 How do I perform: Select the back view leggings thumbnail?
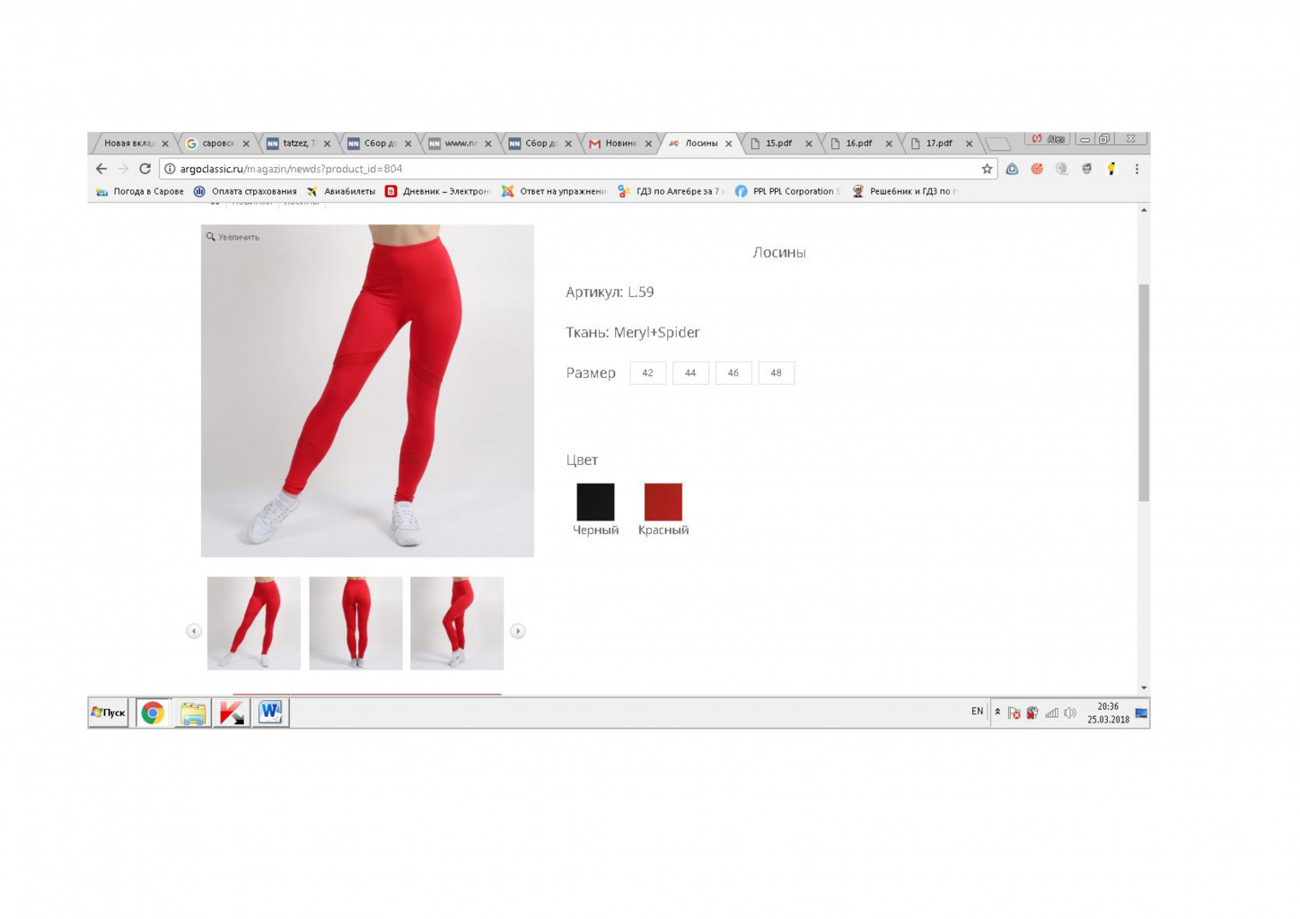(x=356, y=623)
